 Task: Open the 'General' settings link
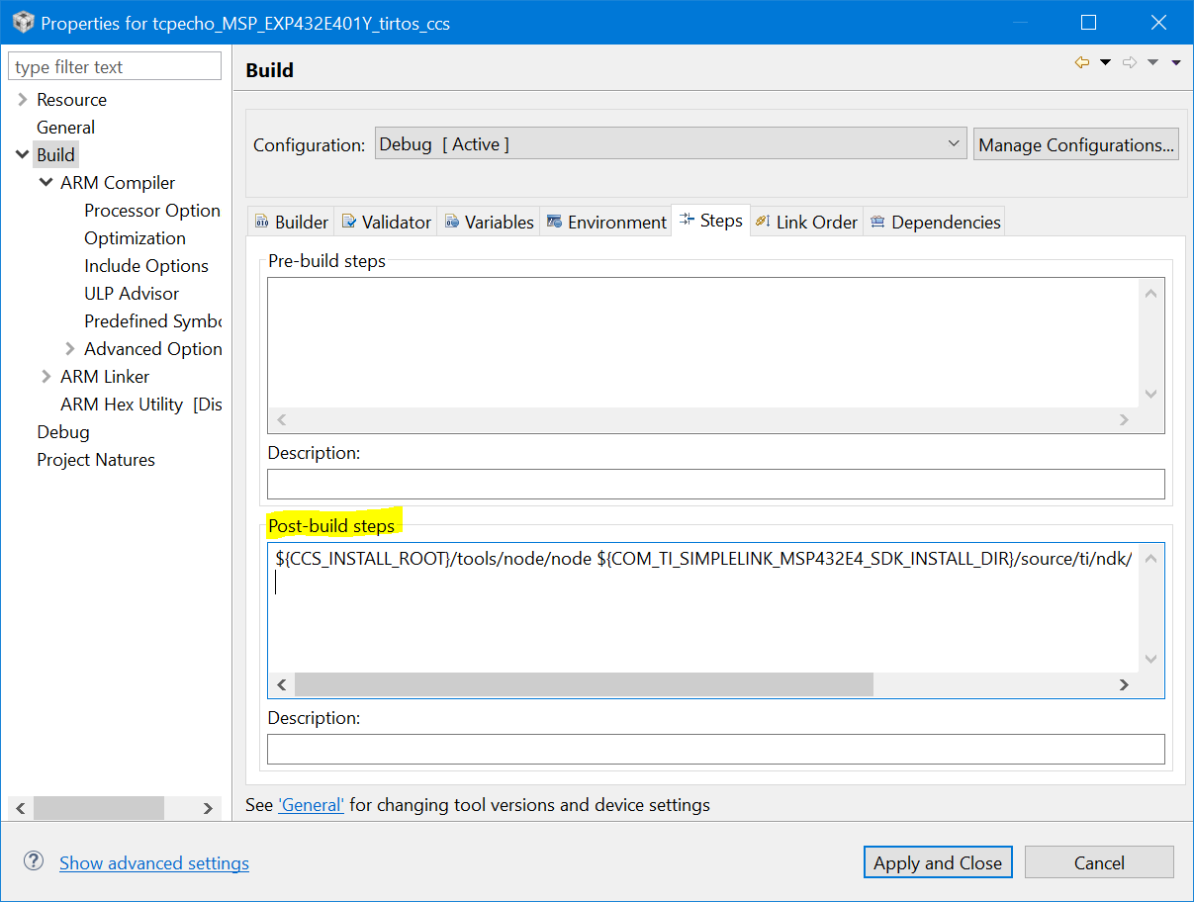coord(311,805)
